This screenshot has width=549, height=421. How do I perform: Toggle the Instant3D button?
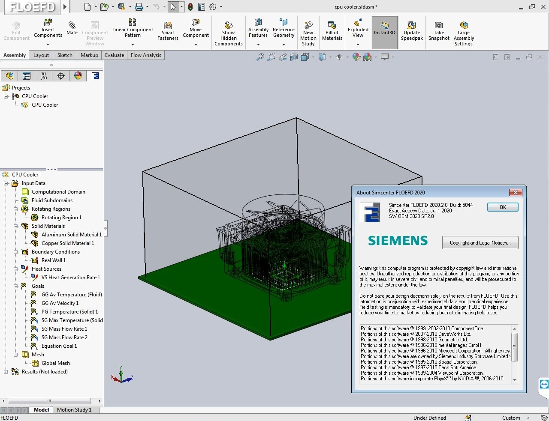coord(384,32)
